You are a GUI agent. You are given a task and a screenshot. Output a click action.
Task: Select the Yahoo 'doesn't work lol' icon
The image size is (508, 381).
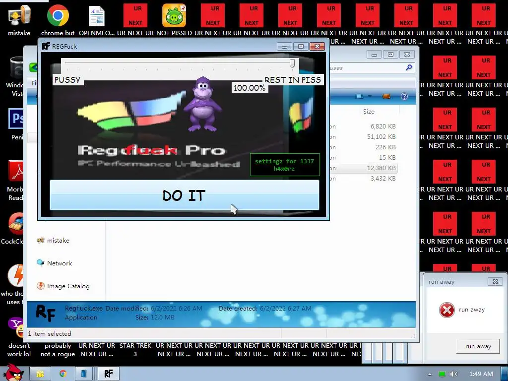click(15, 327)
